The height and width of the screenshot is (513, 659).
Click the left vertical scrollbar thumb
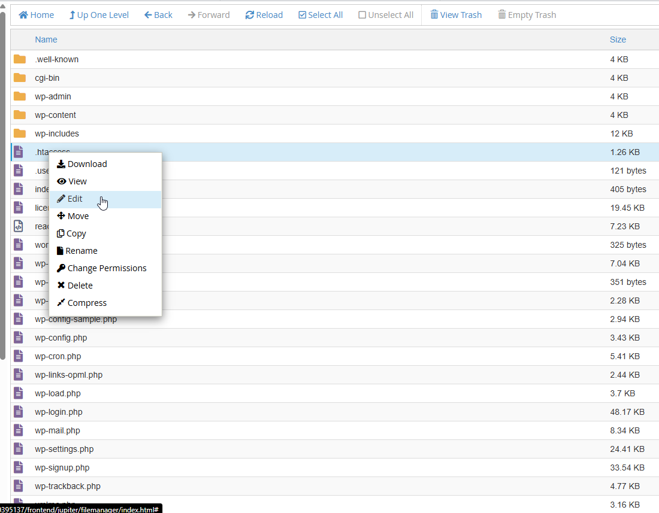pyautogui.click(x=2, y=186)
